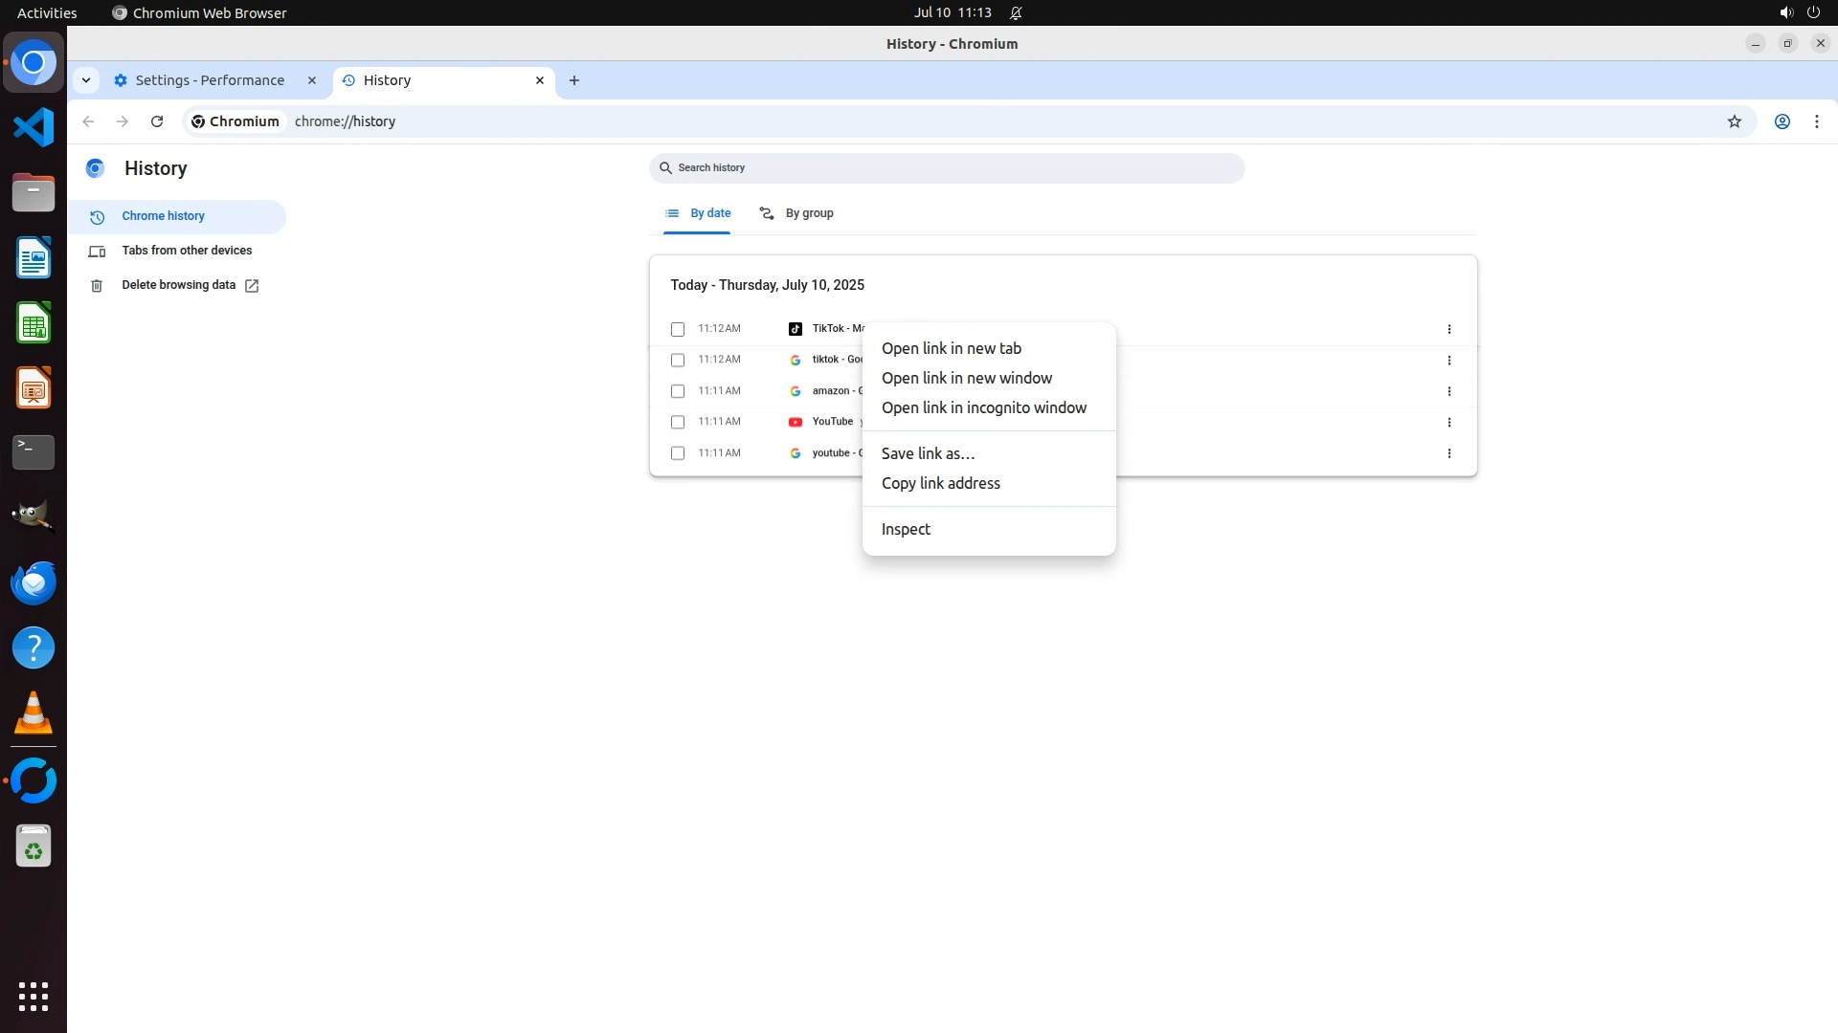Open Chrome history sidebar link
Viewport: 1838px width, 1033px height.
[x=164, y=216]
